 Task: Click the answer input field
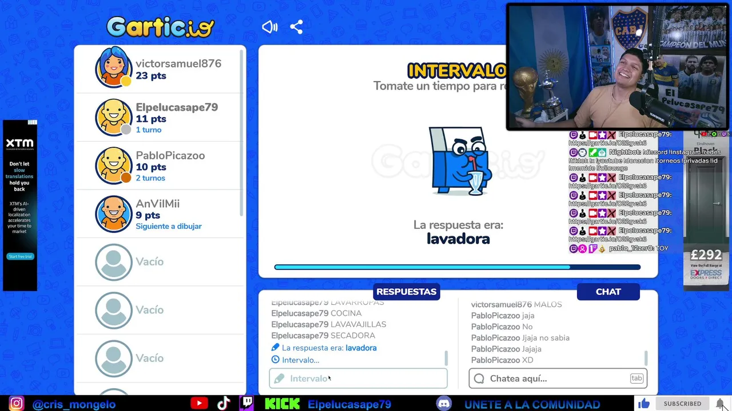coord(358,378)
